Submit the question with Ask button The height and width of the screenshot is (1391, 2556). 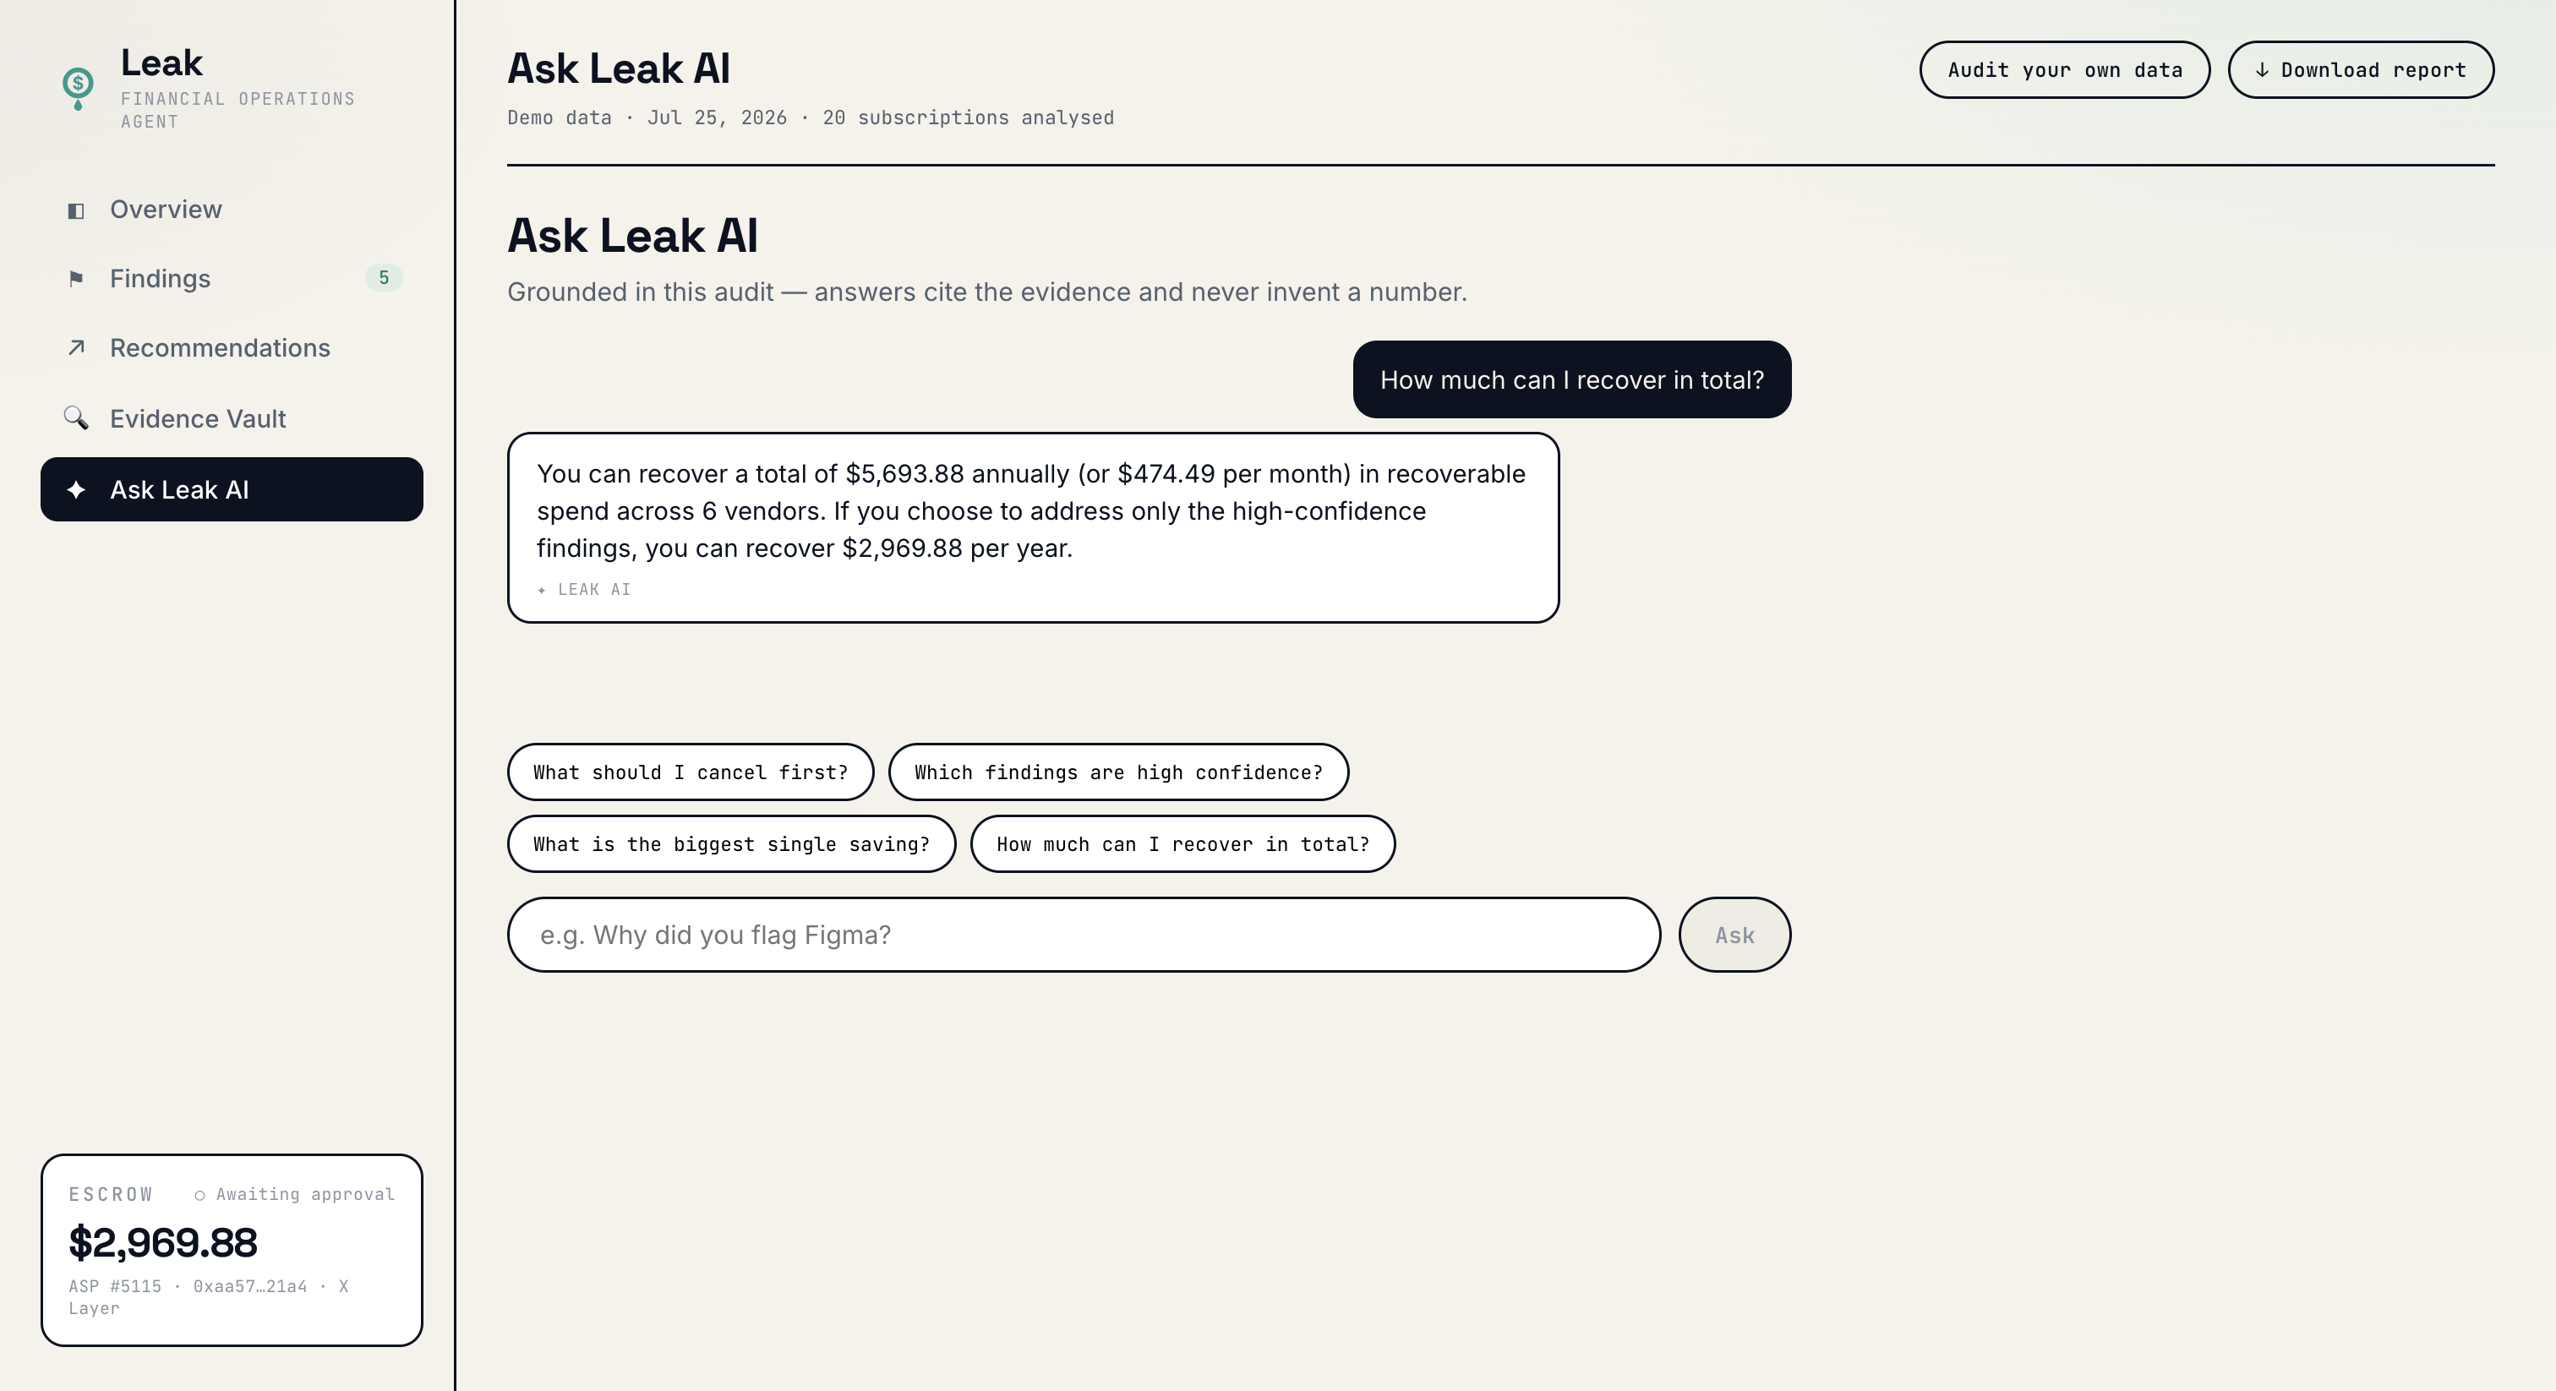tap(1734, 935)
